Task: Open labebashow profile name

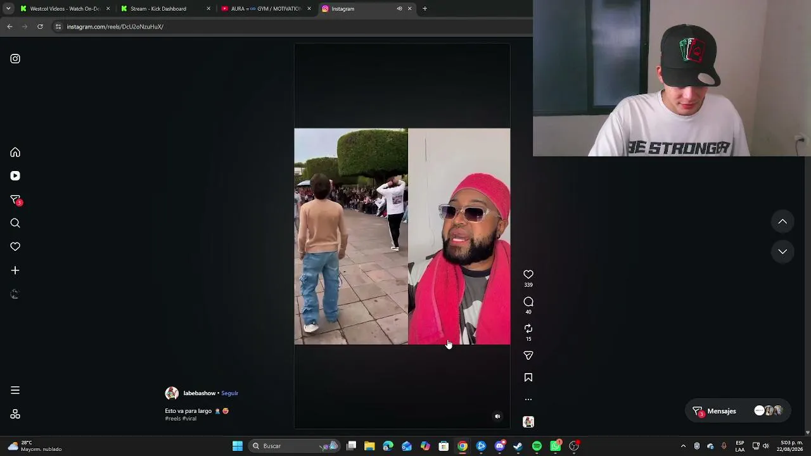Action: point(200,393)
